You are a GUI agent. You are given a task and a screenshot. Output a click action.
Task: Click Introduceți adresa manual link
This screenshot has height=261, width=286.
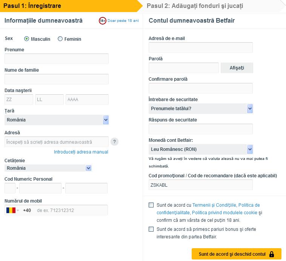(81, 152)
